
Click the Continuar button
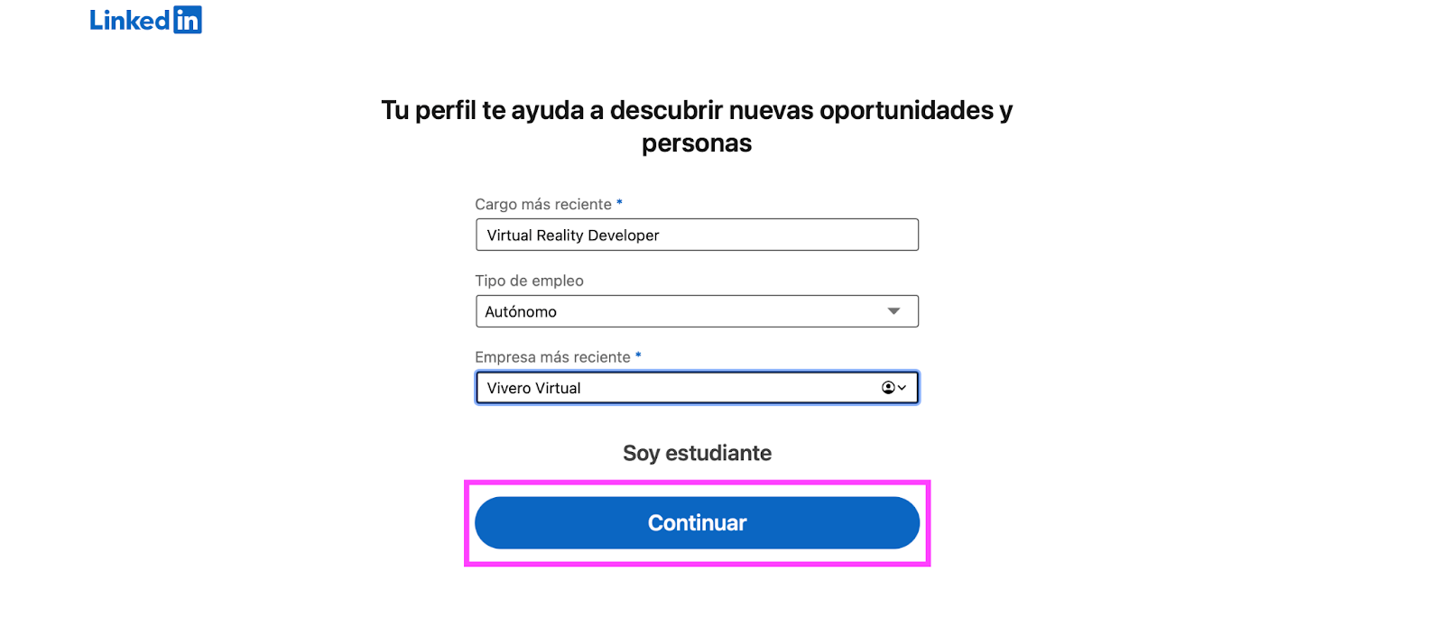coord(697,523)
